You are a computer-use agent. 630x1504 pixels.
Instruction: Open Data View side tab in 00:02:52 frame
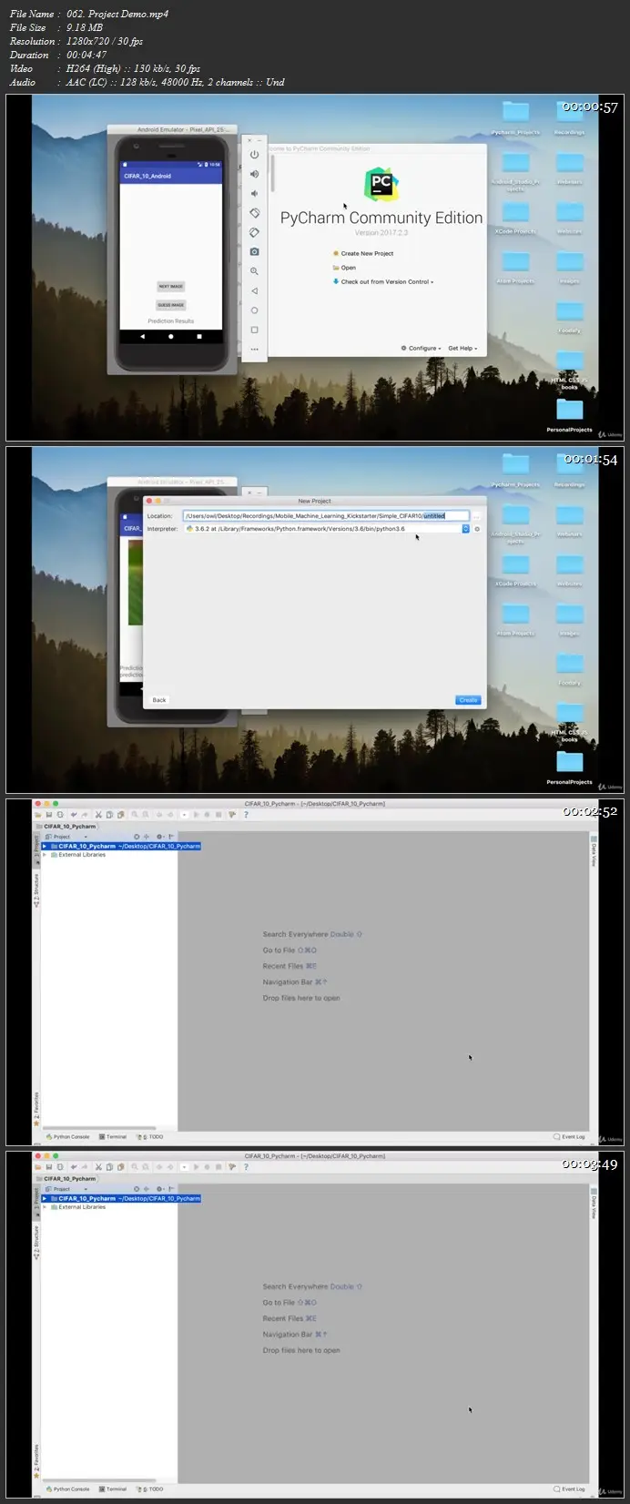tap(594, 850)
